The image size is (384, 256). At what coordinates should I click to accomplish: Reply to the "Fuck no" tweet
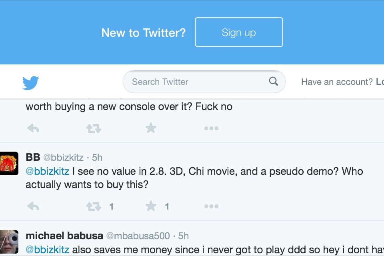point(33,128)
